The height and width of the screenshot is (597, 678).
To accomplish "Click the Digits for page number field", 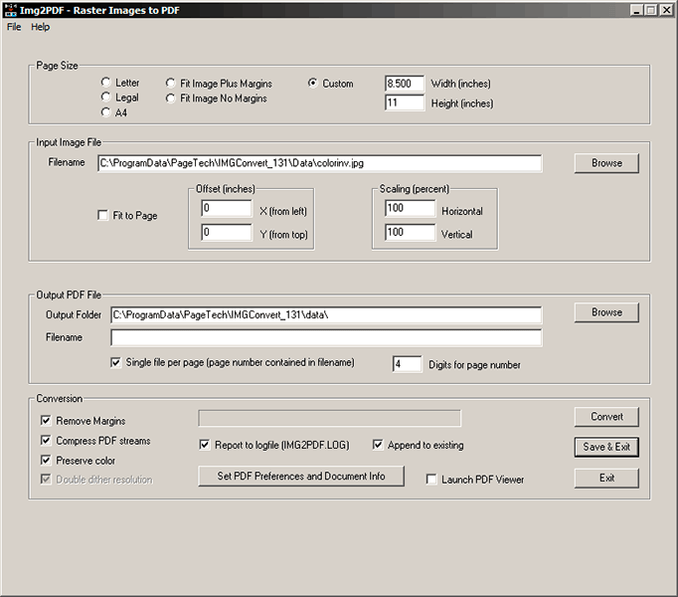I will click(407, 364).
